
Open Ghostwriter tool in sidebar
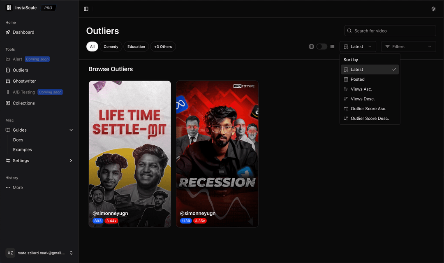point(24,81)
